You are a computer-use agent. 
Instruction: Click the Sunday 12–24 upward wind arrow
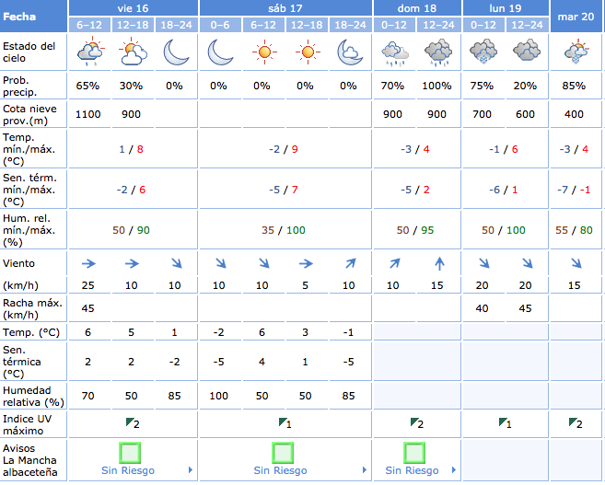[438, 262]
